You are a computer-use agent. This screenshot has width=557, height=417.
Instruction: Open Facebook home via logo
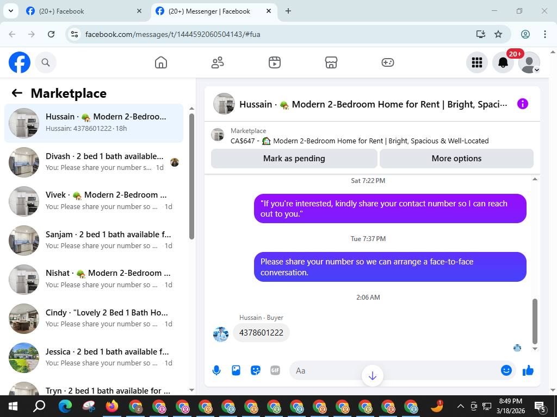click(x=20, y=62)
